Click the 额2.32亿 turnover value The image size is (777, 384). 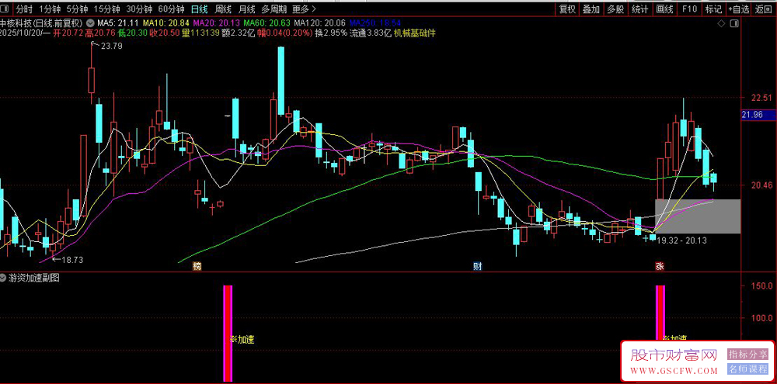tap(239, 33)
